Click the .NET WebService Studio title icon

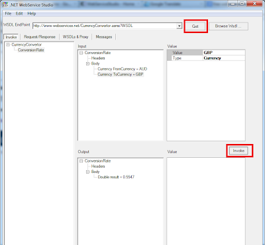pos(5,5)
